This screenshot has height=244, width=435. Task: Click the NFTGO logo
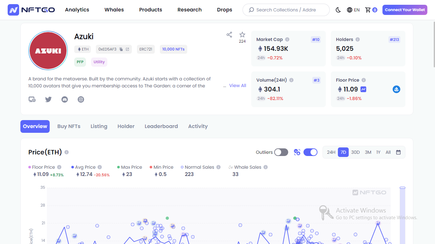pyautogui.click(x=31, y=10)
